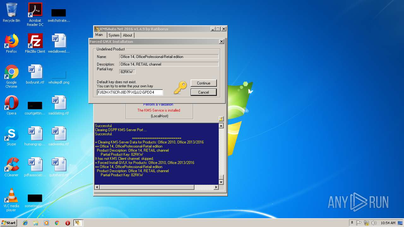
Task: Select humangrap document icon
Action: (35, 136)
